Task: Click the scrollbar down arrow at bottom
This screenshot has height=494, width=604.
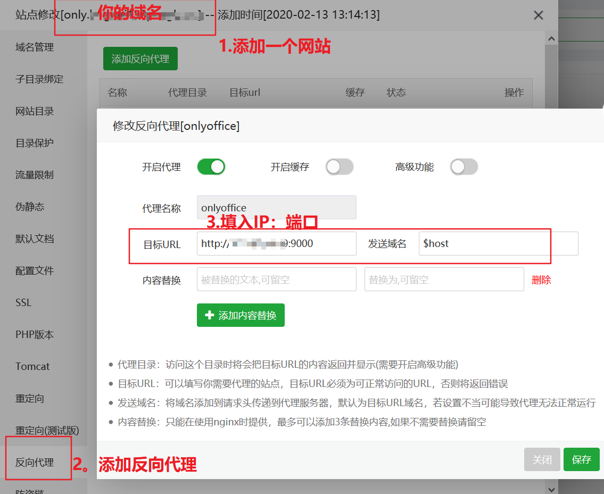Action: pos(551,489)
